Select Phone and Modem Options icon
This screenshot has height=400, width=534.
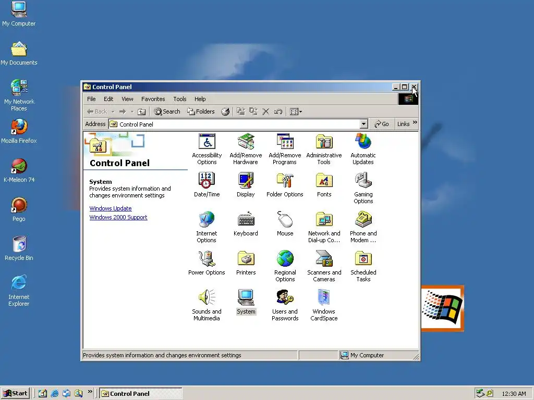pos(363,227)
